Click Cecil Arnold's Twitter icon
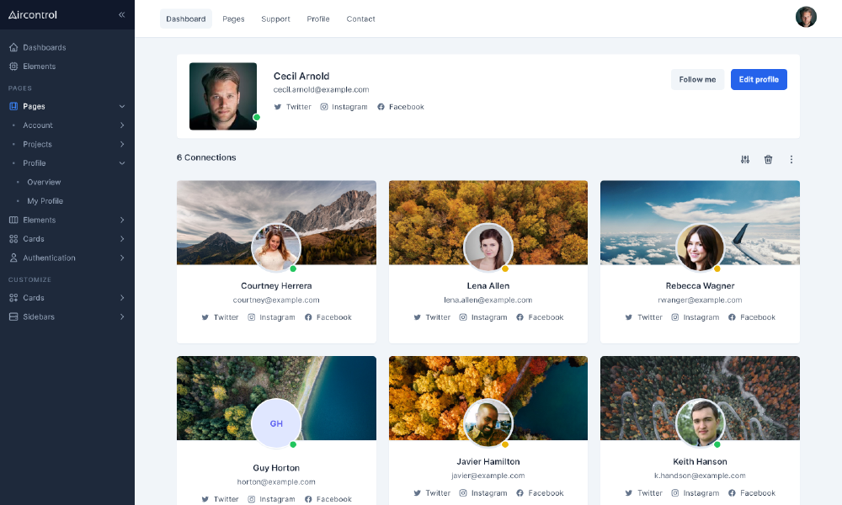Viewport: 842px width, 505px height. pyautogui.click(x=277, y=107)
